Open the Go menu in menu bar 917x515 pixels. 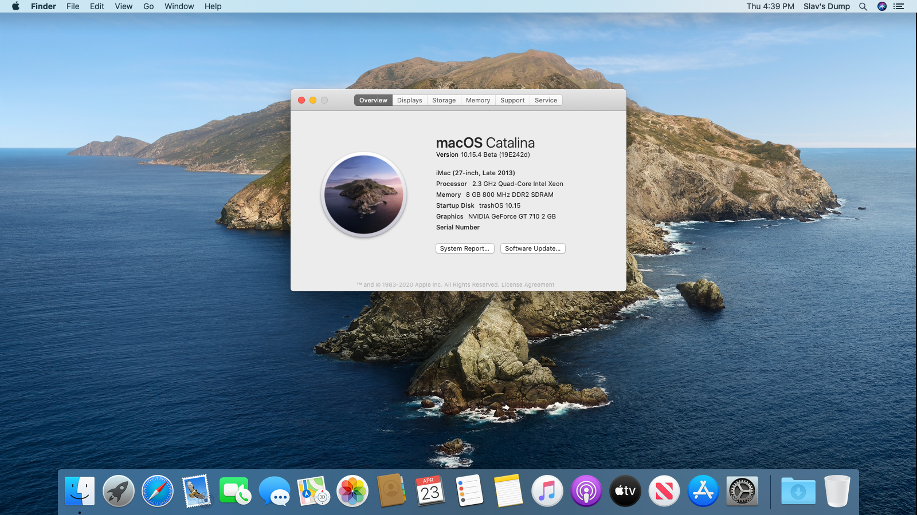pyautogui.click(x=148, y=6)
